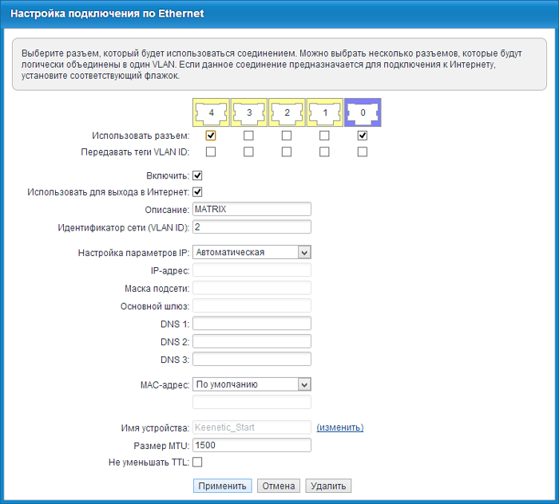559x504 pixels.
Task: Open 'MAC-адрес' dropdown
Action: 252,384
